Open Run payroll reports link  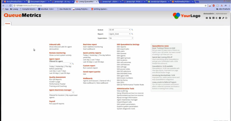coord(57,104)
